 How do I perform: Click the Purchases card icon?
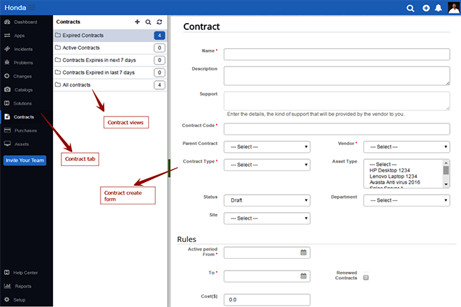click(8, 130)
